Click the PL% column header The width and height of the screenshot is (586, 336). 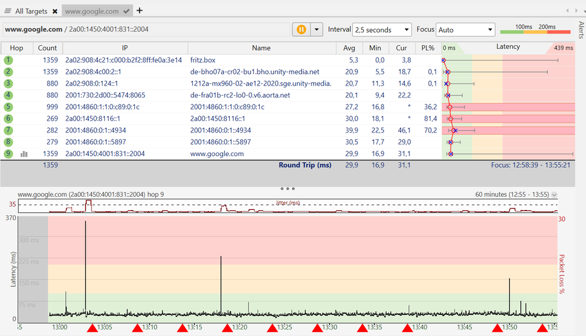click(x=428, y=48)
